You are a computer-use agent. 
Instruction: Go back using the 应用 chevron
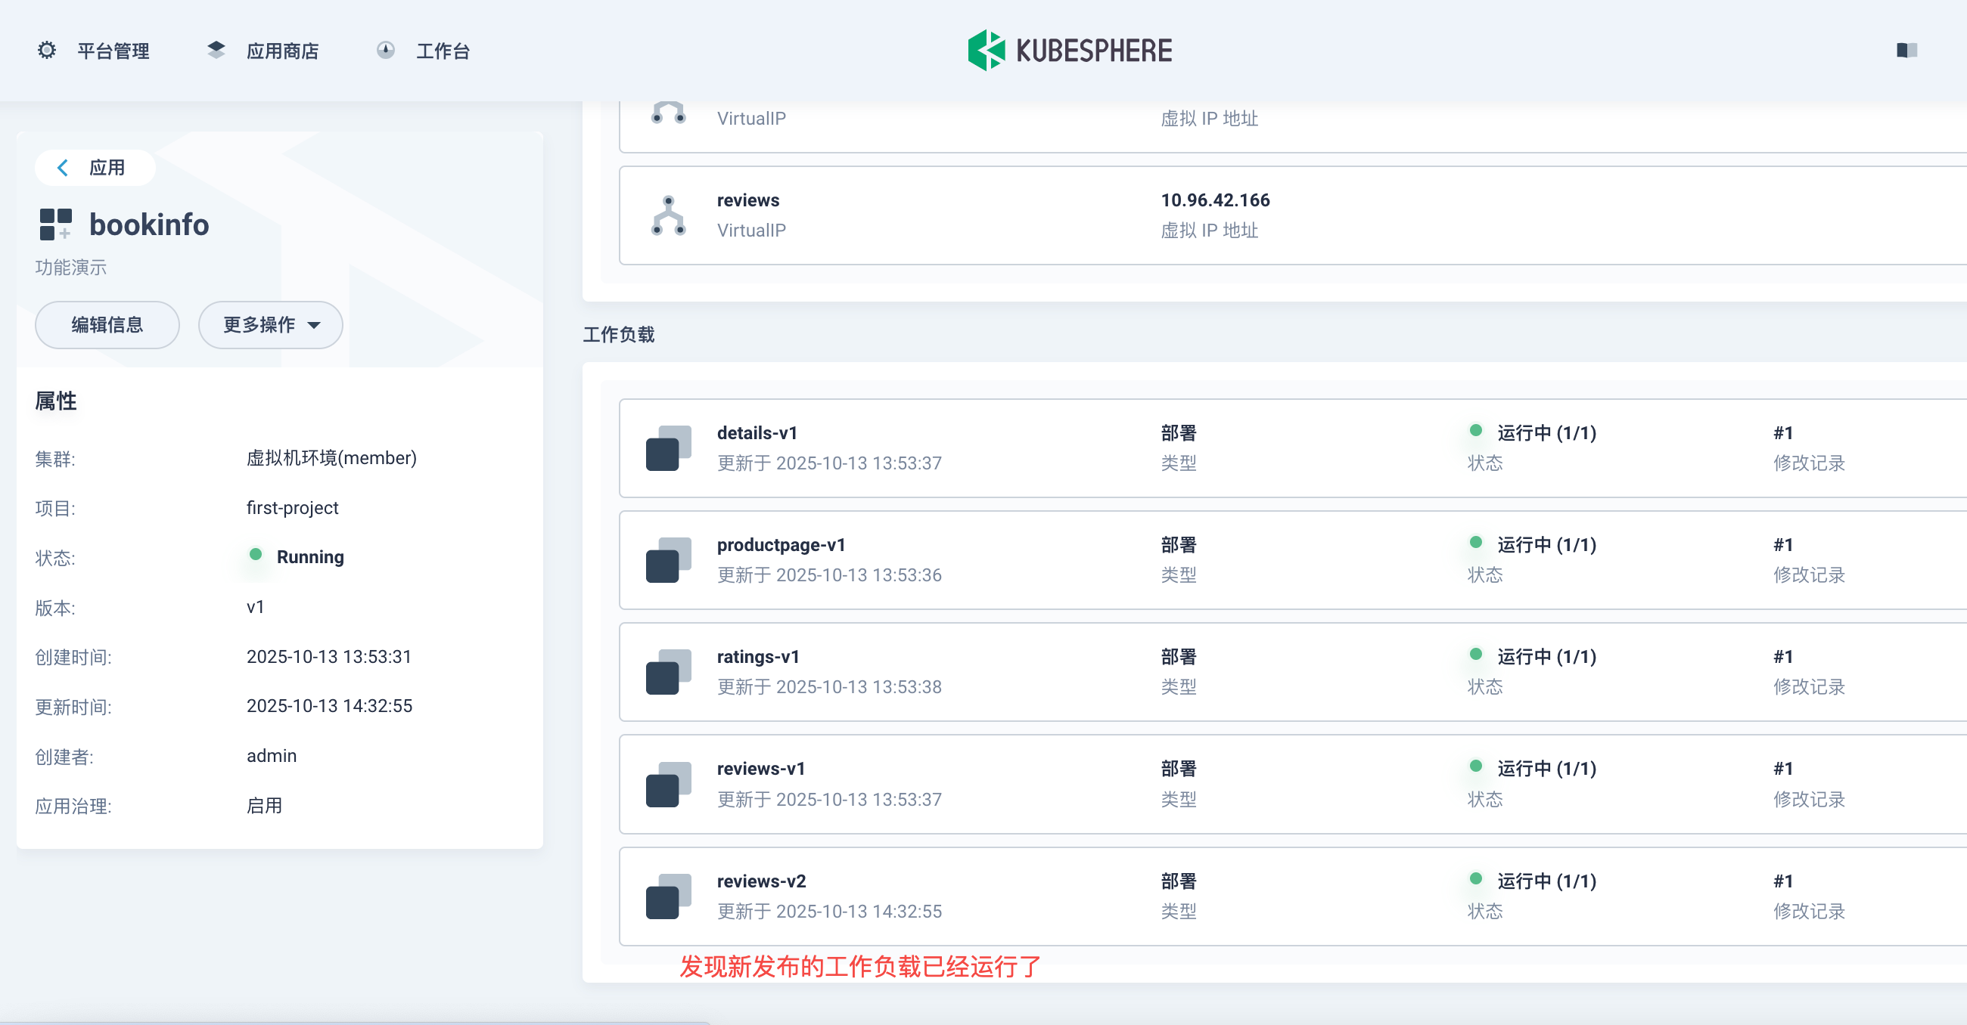64,168
